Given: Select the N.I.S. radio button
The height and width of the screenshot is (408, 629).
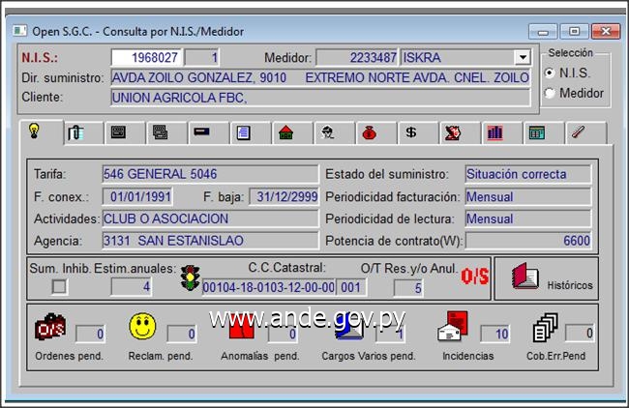Looking at the screenshot, I should point(551,73).
